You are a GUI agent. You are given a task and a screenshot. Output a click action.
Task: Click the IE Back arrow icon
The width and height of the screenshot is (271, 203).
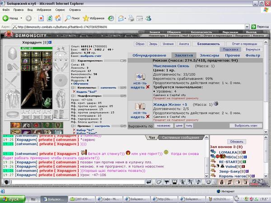[6, 18]
